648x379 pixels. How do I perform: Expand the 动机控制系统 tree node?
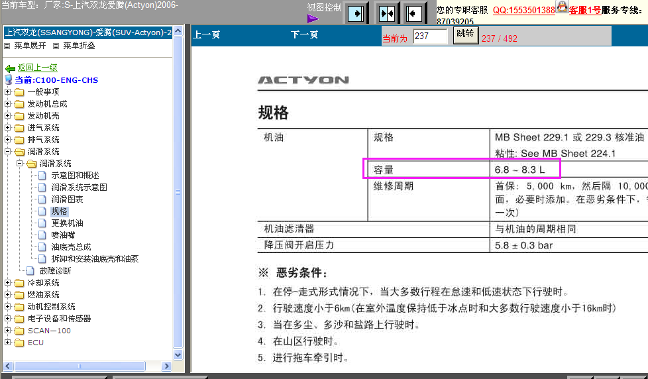(7, 307)
